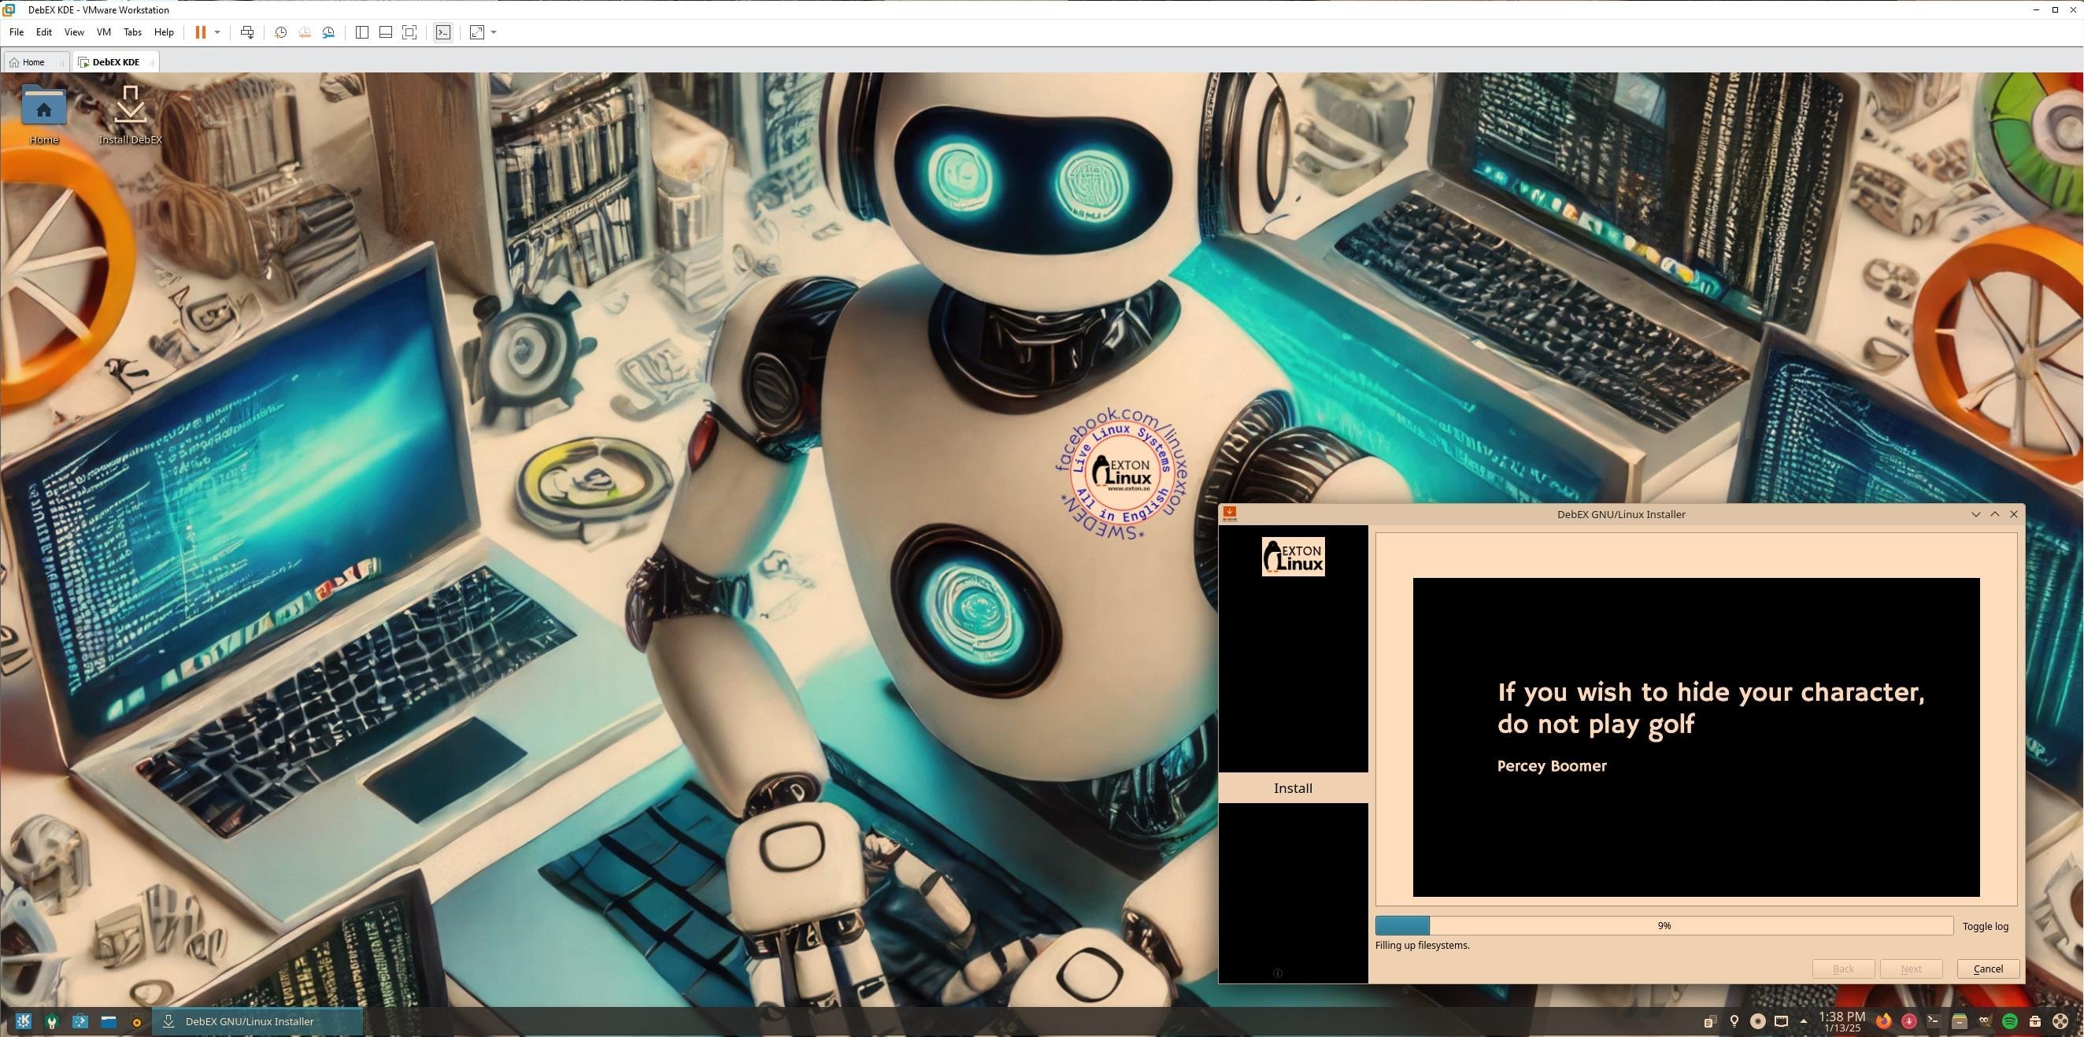The width and height of the screenshot is (2084, 1037).
Task: Click the 'Filling up filesystems.' status text
Action: click(x=1422, y=945)
